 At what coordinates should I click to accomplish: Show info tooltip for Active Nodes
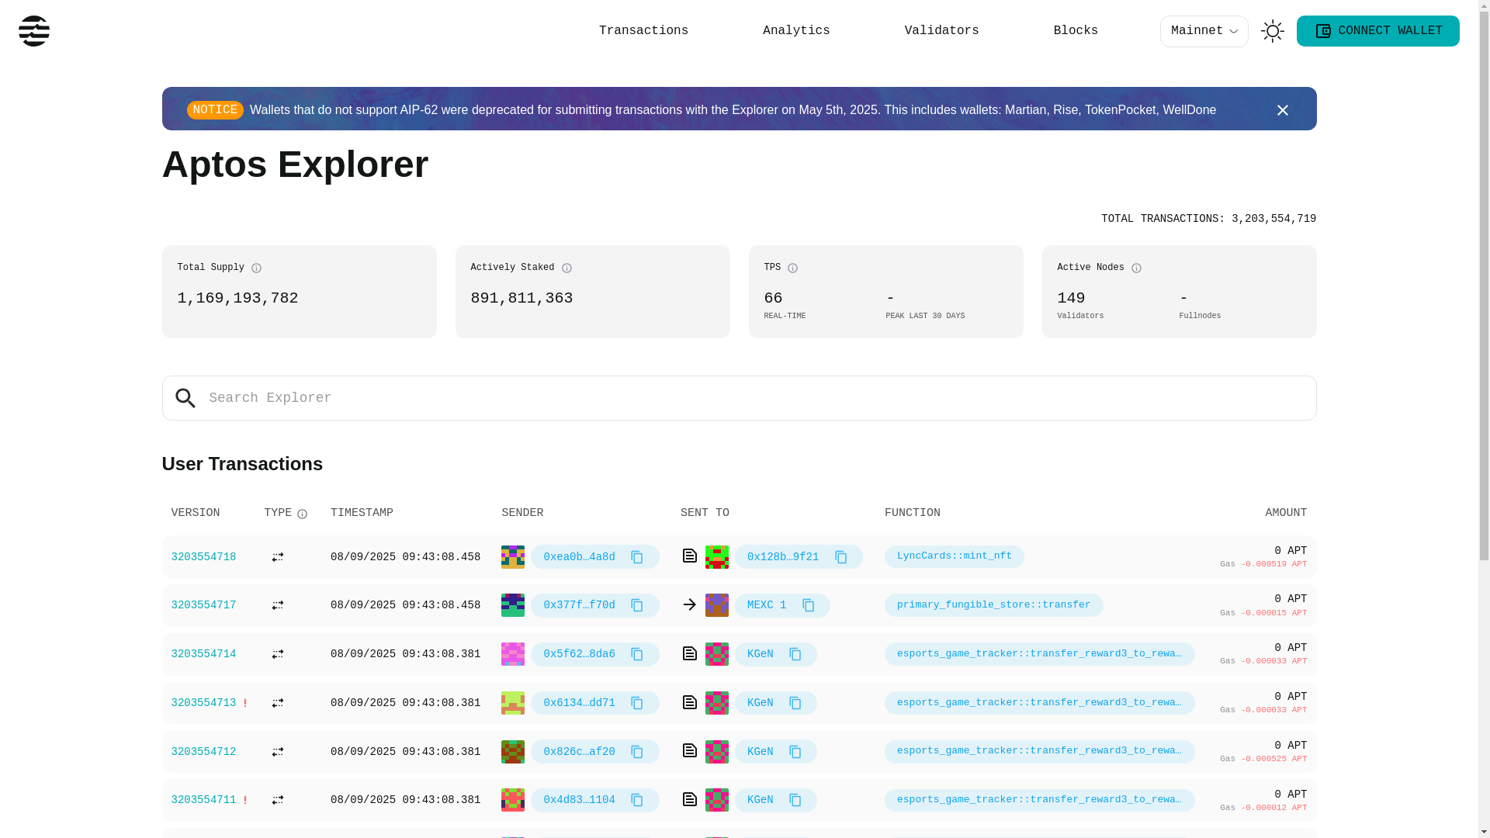point(1136,268)
